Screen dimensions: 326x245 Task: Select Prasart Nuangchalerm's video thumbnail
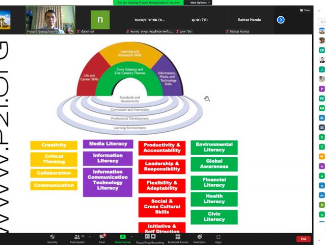50,20
